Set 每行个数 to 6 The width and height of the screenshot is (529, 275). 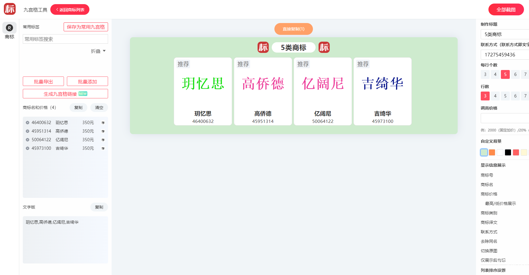coord(515,74)
